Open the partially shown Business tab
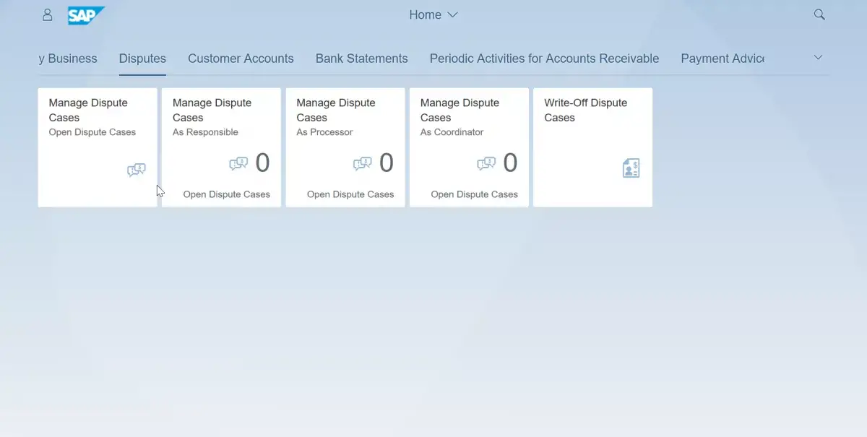The height and width of the screenshot is (437, 867). [68, 59]
